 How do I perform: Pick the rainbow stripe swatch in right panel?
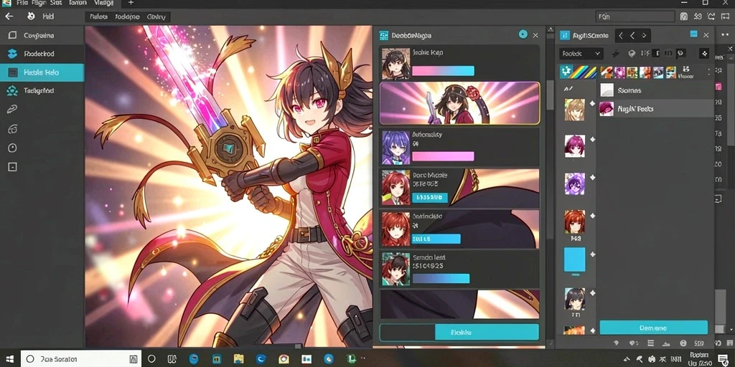584,72
